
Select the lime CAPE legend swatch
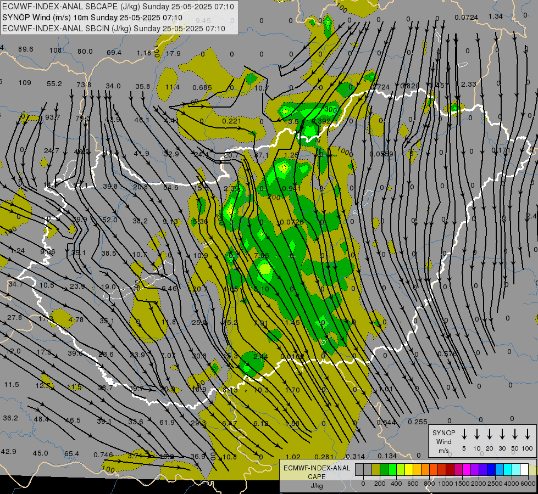(x=401, y=470)
